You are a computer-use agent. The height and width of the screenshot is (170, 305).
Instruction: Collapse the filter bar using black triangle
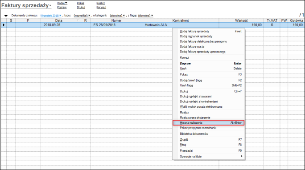[x=6, y=16]
